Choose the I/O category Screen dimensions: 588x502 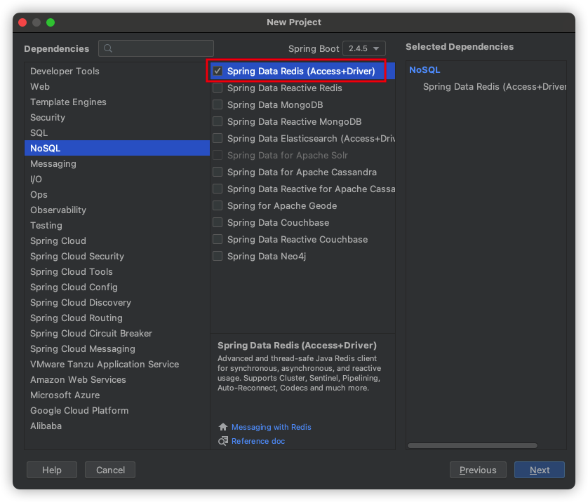pyautogui.click(x=117, y=179)
